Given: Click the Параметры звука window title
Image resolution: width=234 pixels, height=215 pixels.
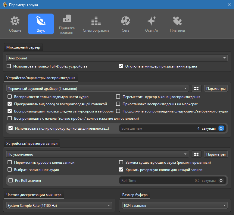Looking at the screenshot, I should 23,5.
